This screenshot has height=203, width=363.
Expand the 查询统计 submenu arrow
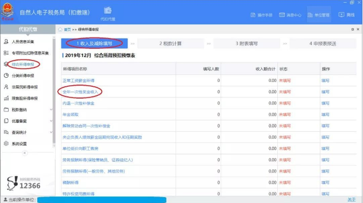51,132
